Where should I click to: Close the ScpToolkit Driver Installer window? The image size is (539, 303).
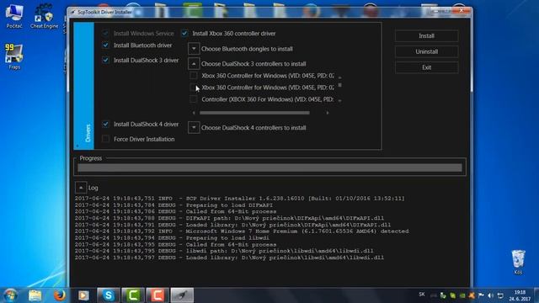[x=461, y=11]
